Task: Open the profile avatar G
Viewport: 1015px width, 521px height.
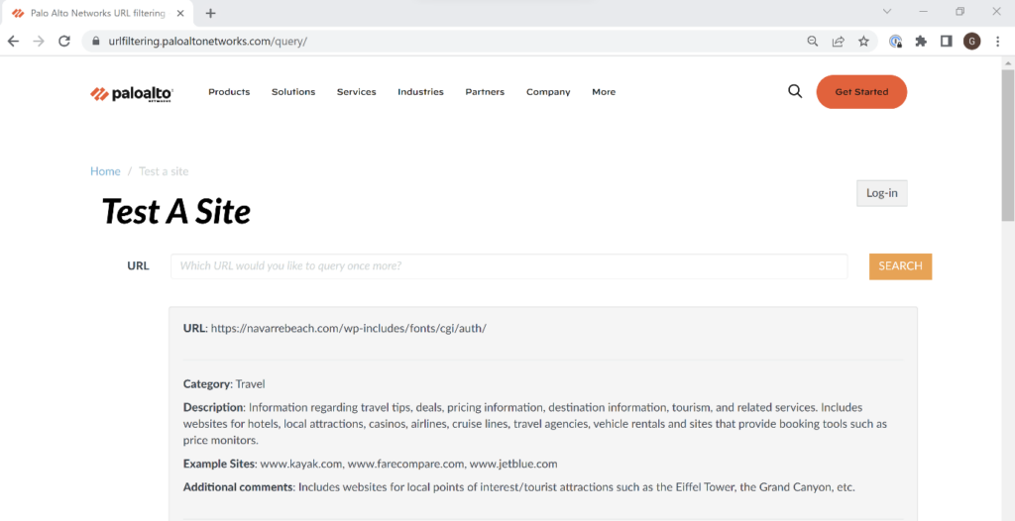Action: (x=971, y=42)
